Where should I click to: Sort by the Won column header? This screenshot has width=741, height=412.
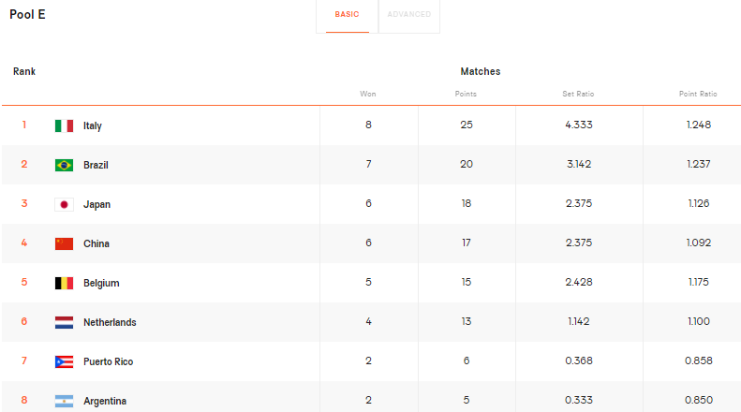tap(368, 94)
